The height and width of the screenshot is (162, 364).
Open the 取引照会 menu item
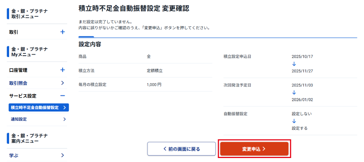coord(18,83)
